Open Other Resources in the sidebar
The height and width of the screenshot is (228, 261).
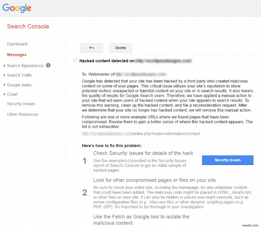coord(23,114)
